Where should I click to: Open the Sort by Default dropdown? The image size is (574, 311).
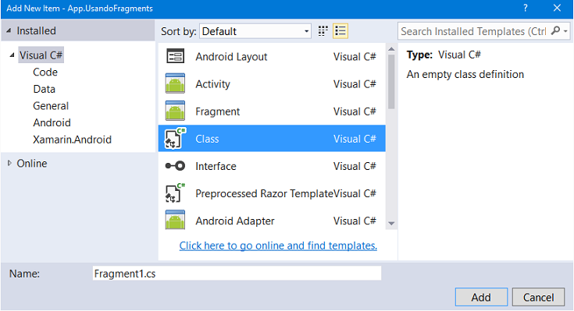[x=255, y=31]
